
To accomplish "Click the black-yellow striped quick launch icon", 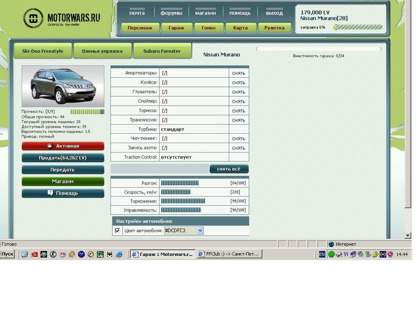I will click(44, 254).
